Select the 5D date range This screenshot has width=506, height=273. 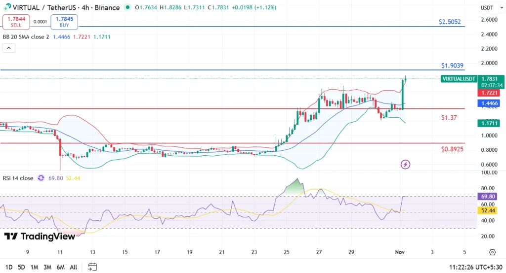click(21, 267)
